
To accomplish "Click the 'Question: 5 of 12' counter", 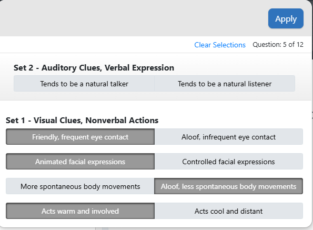I will [x=278, y=45].
